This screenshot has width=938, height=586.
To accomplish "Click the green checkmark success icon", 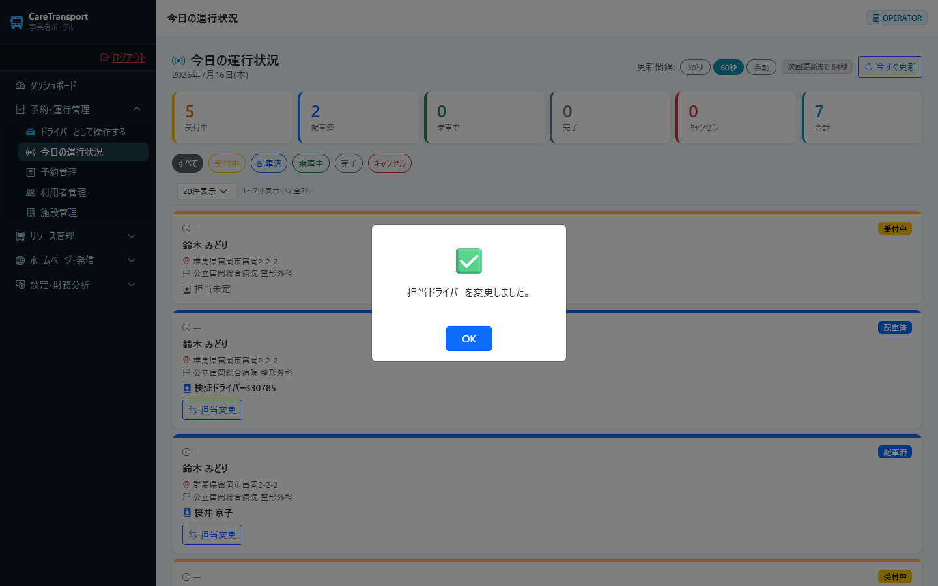I will 469,261.
